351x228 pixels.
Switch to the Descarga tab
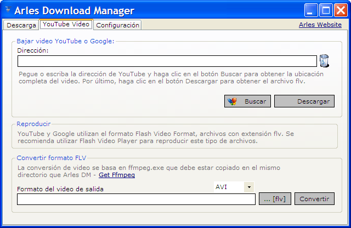click(x=21, y=25)
